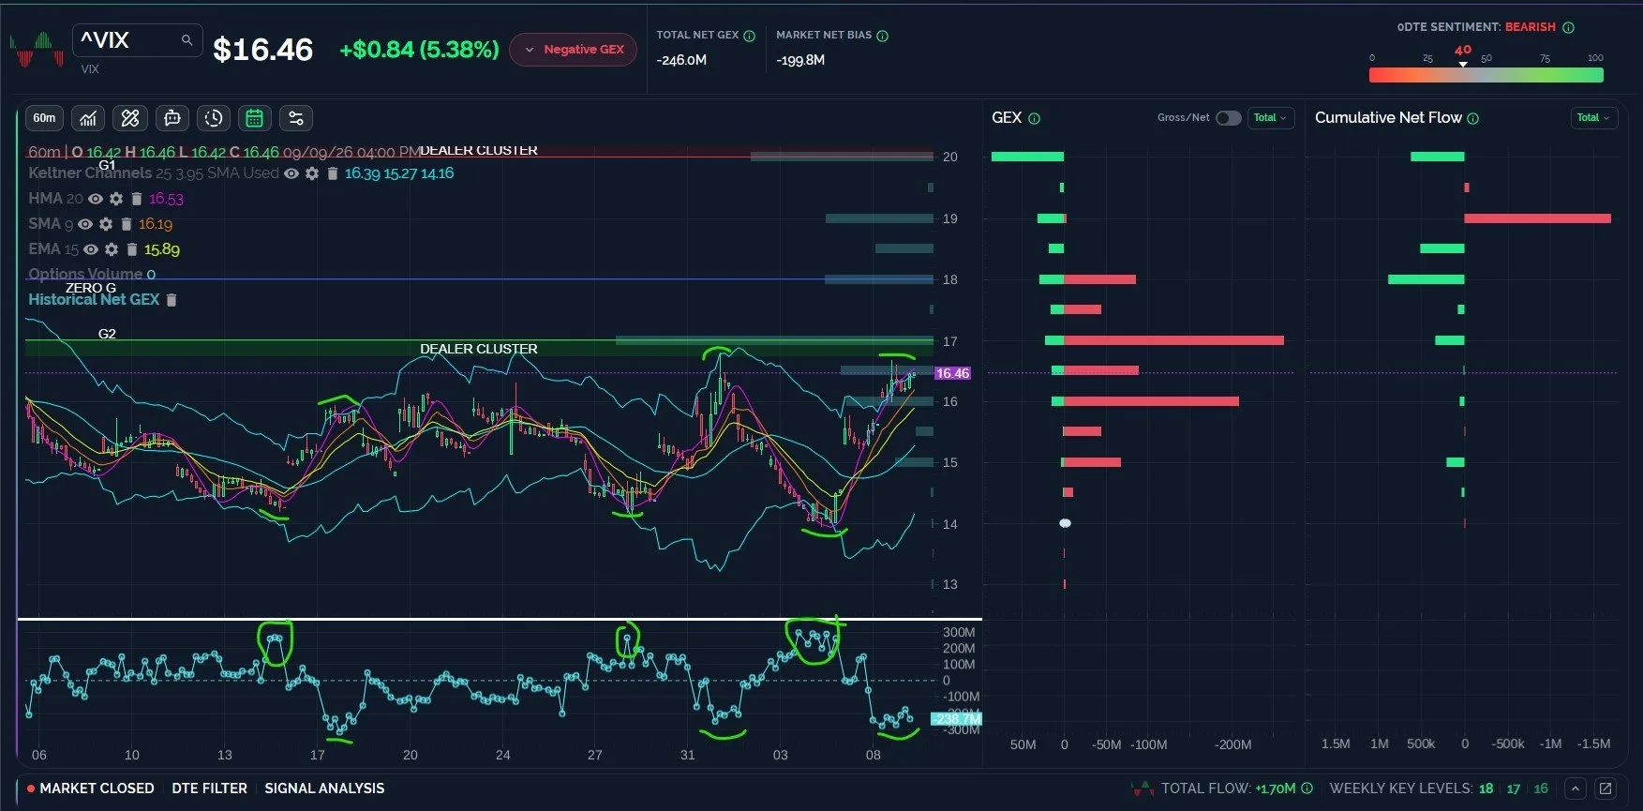Open the SIGNAL ANALYSIS tab
The image size is (1643, 811).
coord(324,788)
